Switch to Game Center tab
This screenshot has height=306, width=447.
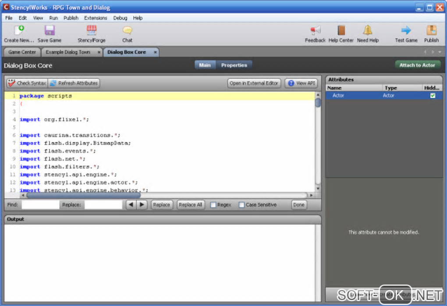(22, 52)
